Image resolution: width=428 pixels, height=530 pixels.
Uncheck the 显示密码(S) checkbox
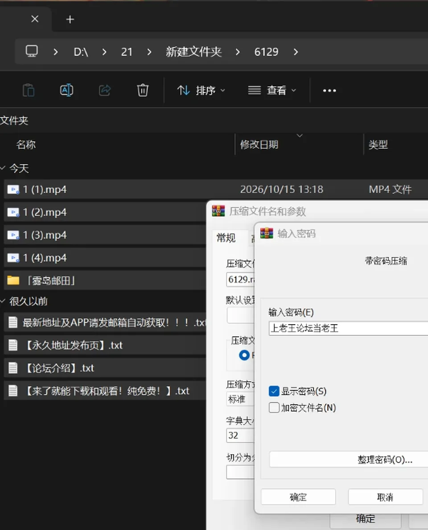(274, 391)
